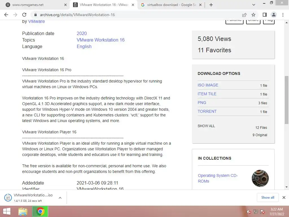Open the Chrome three-dot menu
289x217 pixels.
tap(283, 15)
